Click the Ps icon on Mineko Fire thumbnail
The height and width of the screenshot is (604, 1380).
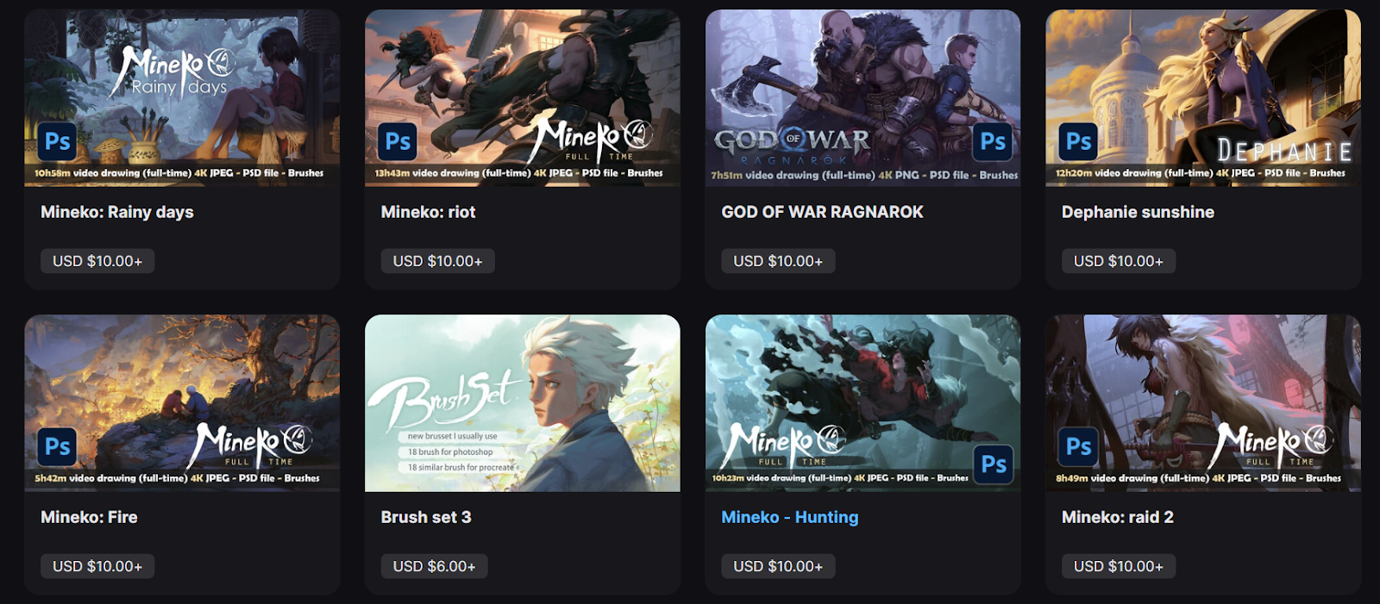pos(58,446)
